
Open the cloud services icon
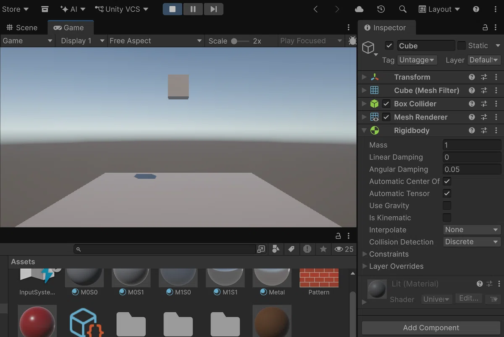(x=359, y=9)
